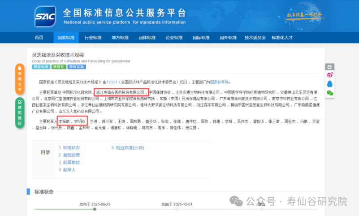Image resolution: width=359 pixels, height=216 pixels.
Task: Jump to 1 标准状态 in contents
Action: point(69,147)
